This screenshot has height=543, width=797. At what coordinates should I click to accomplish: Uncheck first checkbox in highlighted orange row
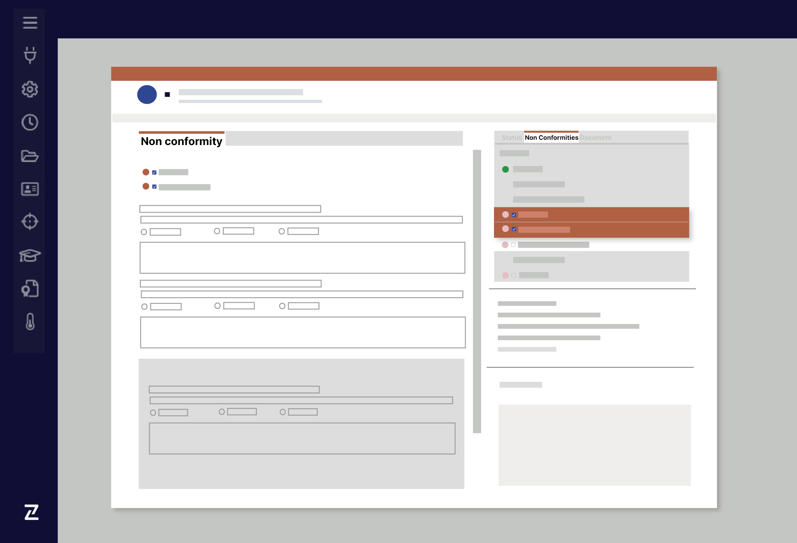[x=514, y=215]
